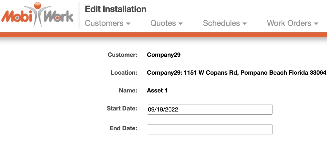Open the Quotes menu

pyautogui.click(x=163, y=23)
